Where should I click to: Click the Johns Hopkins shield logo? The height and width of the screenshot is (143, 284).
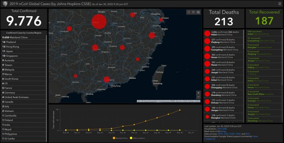5,4
